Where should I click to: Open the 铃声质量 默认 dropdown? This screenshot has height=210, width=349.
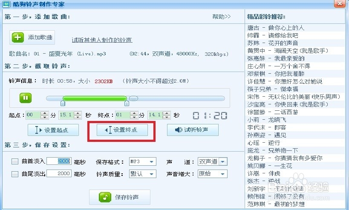click(142, 174)
